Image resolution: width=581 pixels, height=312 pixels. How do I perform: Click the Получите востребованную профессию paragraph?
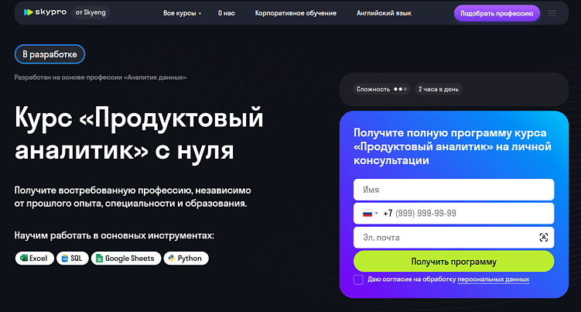pyautogui.click(x=132, y=197)
